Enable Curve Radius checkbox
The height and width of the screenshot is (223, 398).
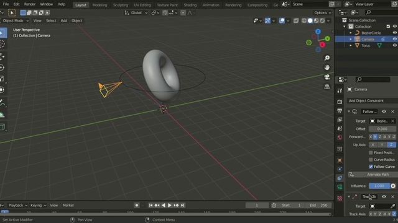(x=371, y=160)
